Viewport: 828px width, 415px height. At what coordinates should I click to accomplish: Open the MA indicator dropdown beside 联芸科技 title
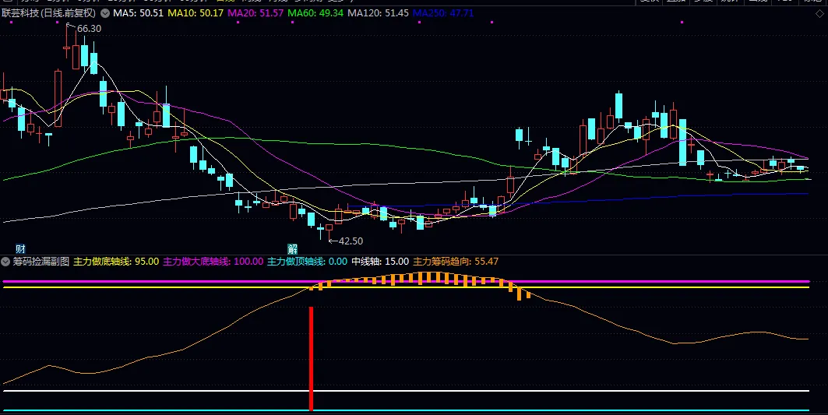(105, 13)
